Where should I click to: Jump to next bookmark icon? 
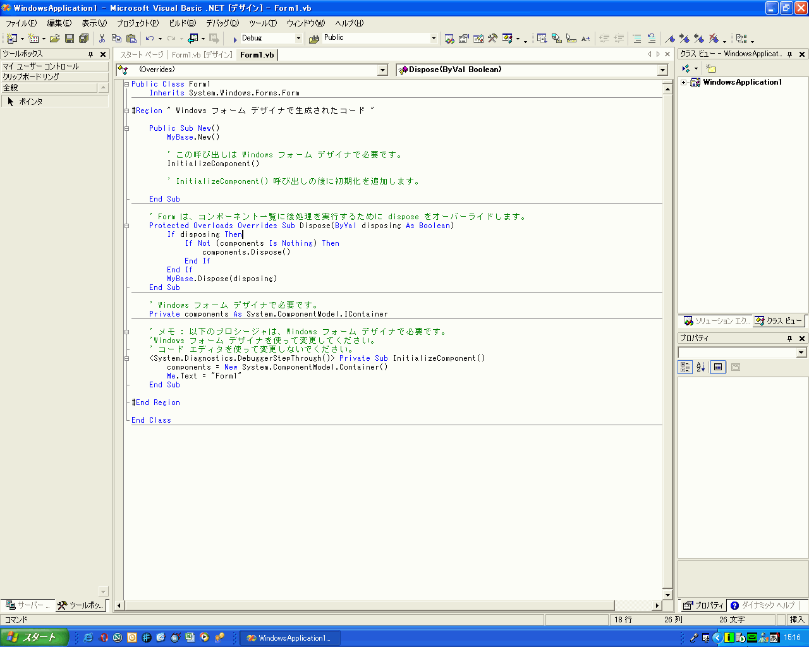[684, 39]
